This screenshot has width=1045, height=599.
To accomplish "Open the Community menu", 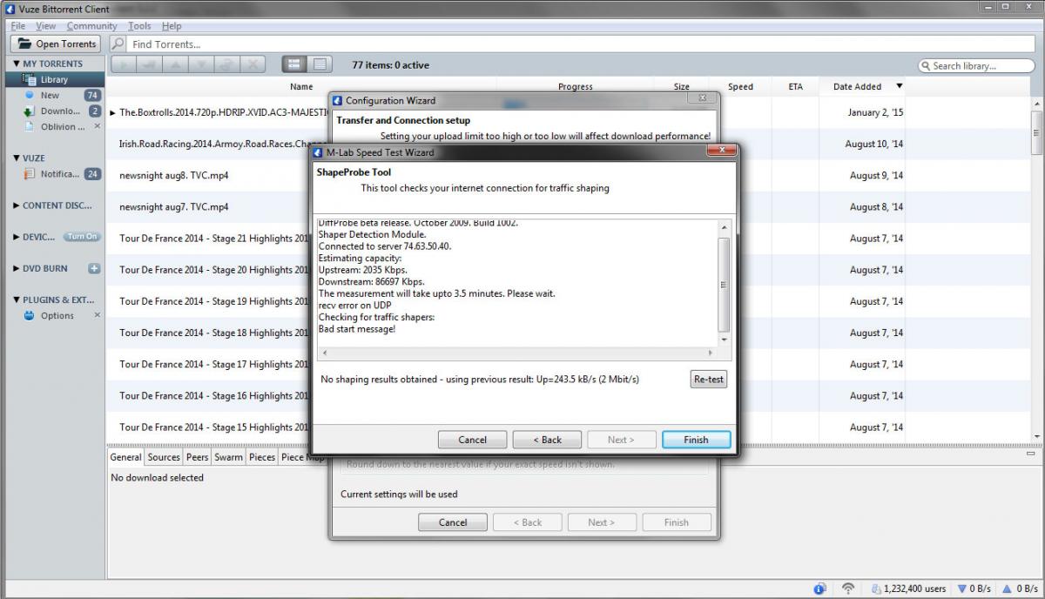I will click(x=91, y=26).
